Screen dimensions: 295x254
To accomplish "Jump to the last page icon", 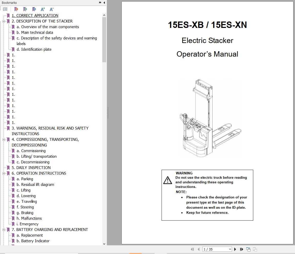I will (241, 249).
